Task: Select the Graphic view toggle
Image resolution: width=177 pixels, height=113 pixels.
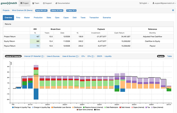Action: tap(161, 56)
